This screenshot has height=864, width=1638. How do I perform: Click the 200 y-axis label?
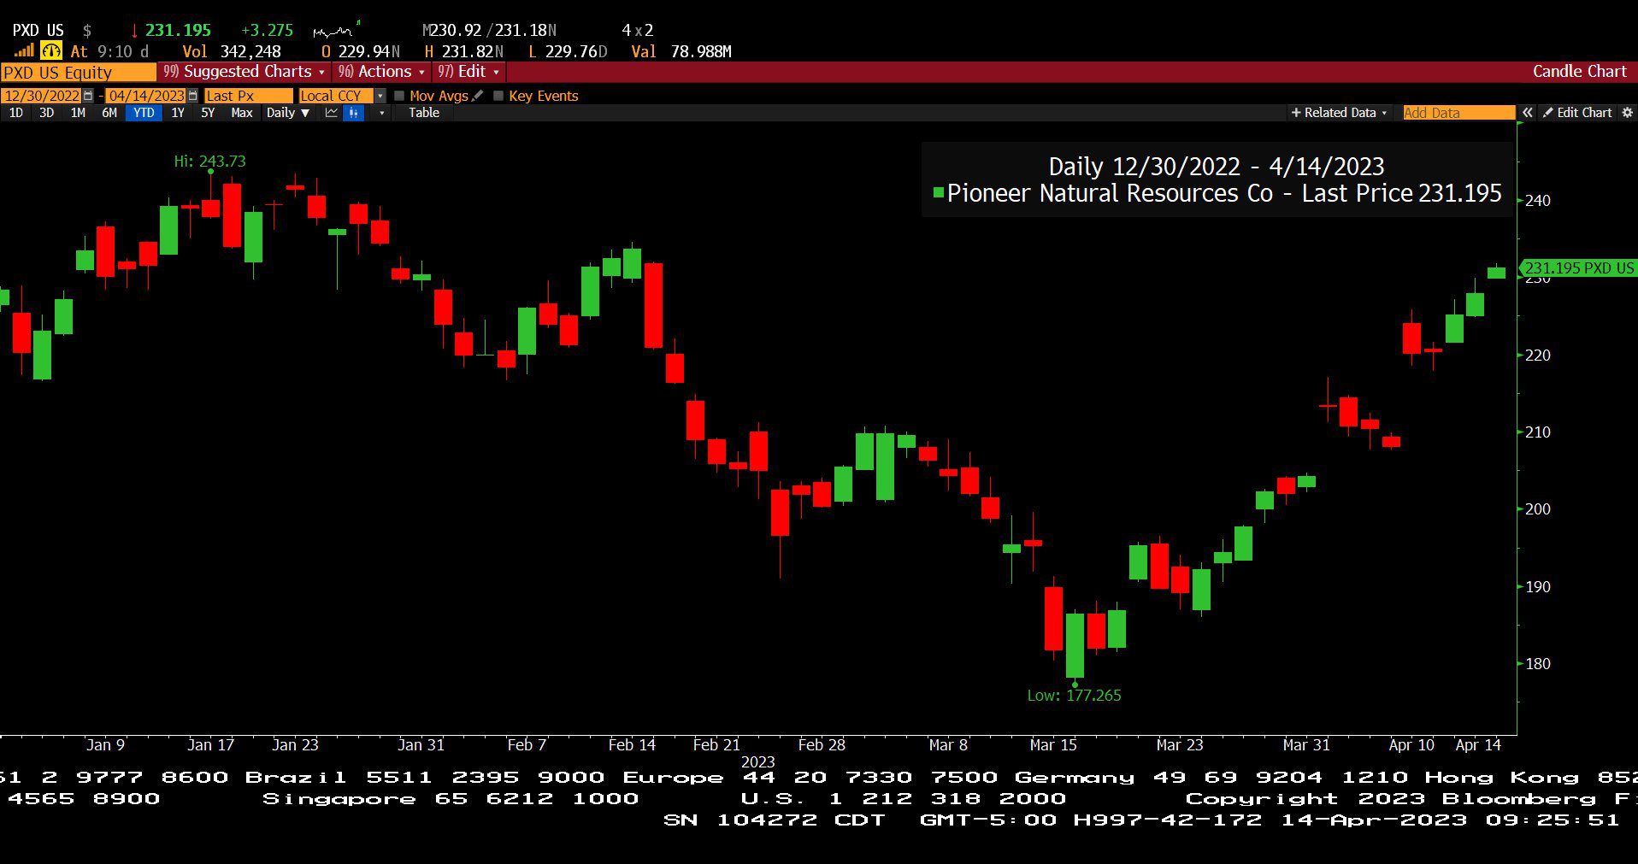(x=1538, y=509)
